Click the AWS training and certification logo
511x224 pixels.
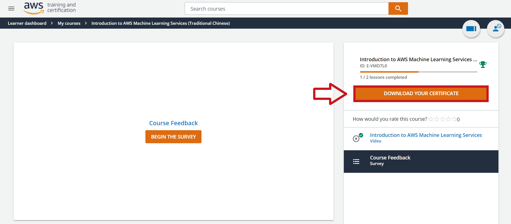coord(50,8)
